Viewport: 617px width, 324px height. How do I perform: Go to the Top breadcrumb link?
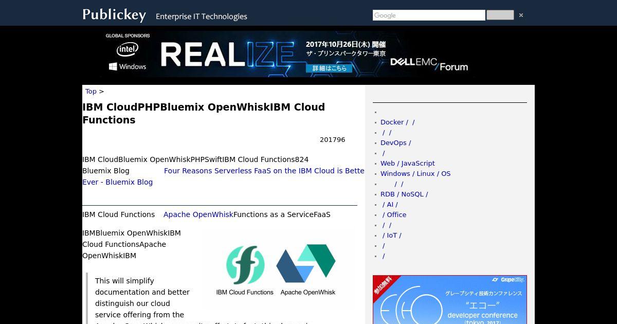(x=91, y=92)
